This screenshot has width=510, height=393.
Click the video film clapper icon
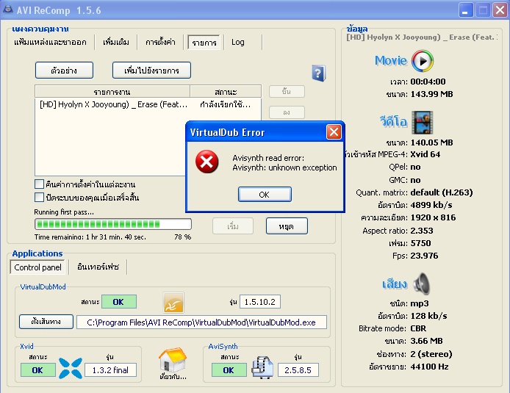(x=422, y=122)
